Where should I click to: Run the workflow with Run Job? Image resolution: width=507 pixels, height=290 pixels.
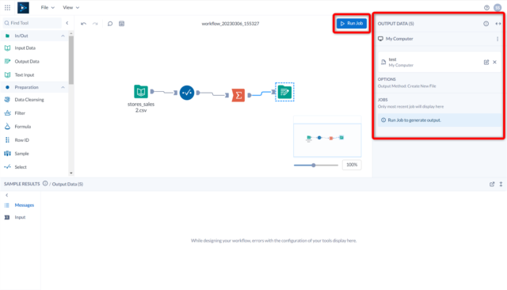click(x=352, y=23)
